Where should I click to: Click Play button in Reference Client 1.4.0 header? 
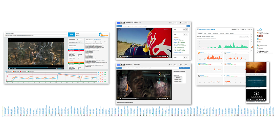pos(181,68)
